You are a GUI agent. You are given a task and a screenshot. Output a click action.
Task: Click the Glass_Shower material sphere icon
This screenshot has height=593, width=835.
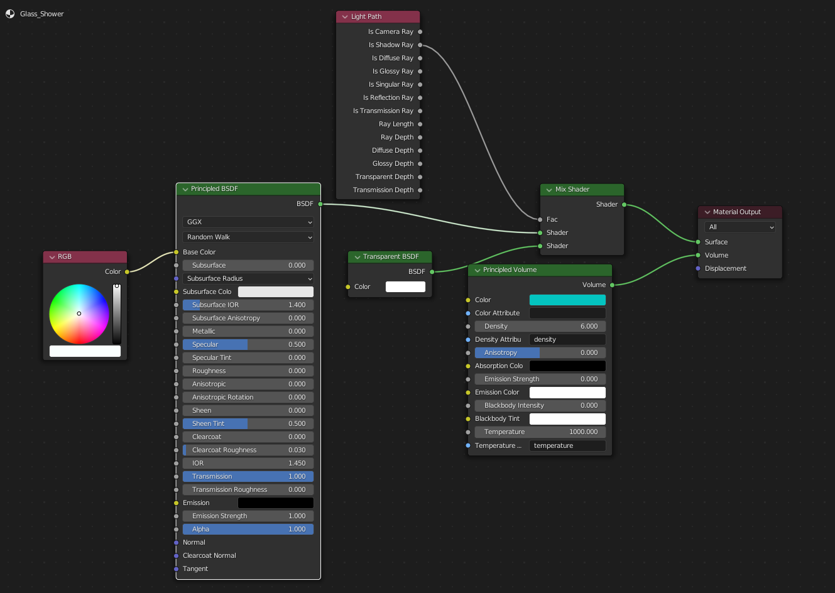coord(10,14)
